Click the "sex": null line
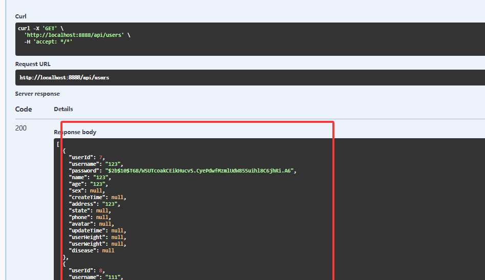 pos(87,191)
